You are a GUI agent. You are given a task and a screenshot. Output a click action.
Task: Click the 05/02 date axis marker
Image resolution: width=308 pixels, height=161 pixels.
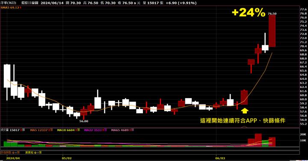[x=67, y=158]
